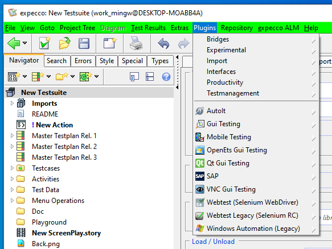Open dropdown next to new testplan icon
The height and width of the screenshot is (249, 332).
click(x=49, y=76)
